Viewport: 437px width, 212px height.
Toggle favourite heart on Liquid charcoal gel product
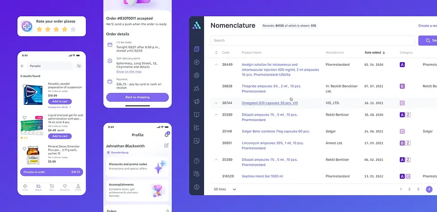24,118
